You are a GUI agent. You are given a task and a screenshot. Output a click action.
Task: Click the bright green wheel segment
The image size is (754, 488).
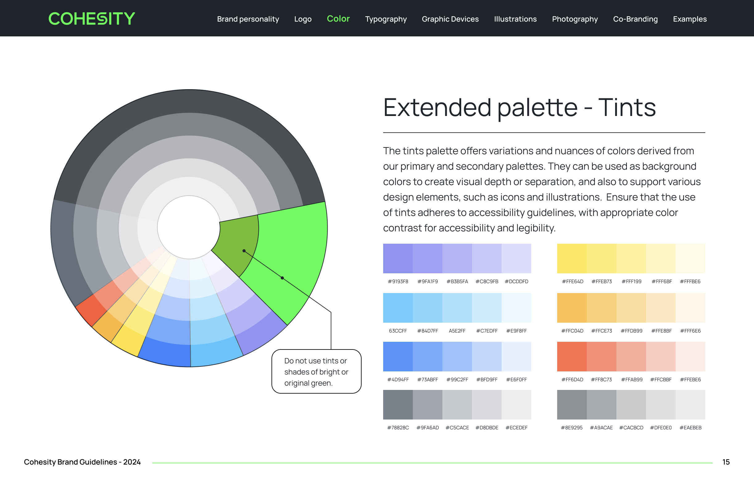click(295, 241)
